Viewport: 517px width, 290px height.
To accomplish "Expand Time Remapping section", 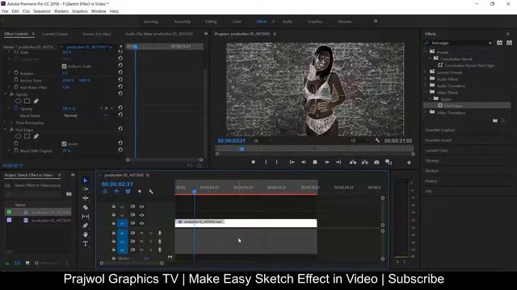I will (6, 122).
